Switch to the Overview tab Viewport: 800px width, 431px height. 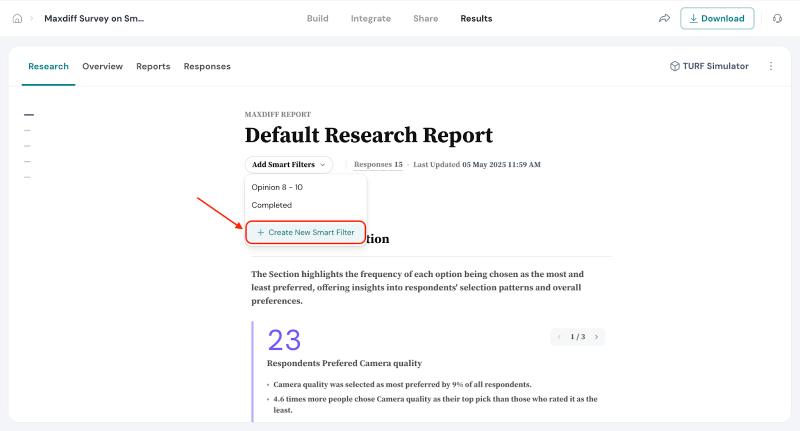102,66
